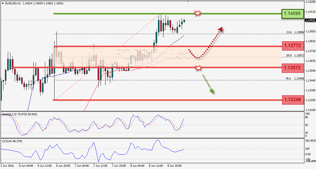Click the 1.13730 price axis value

pos(310,51)
